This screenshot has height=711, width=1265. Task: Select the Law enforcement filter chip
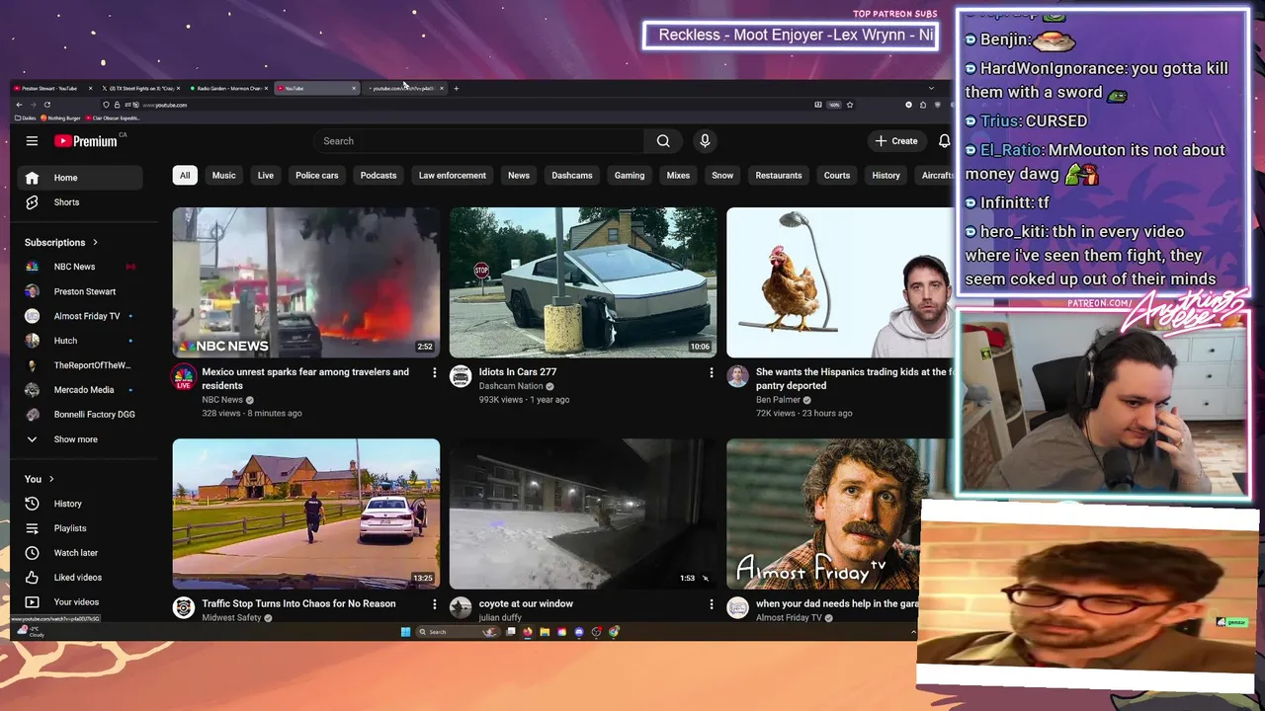453,176
